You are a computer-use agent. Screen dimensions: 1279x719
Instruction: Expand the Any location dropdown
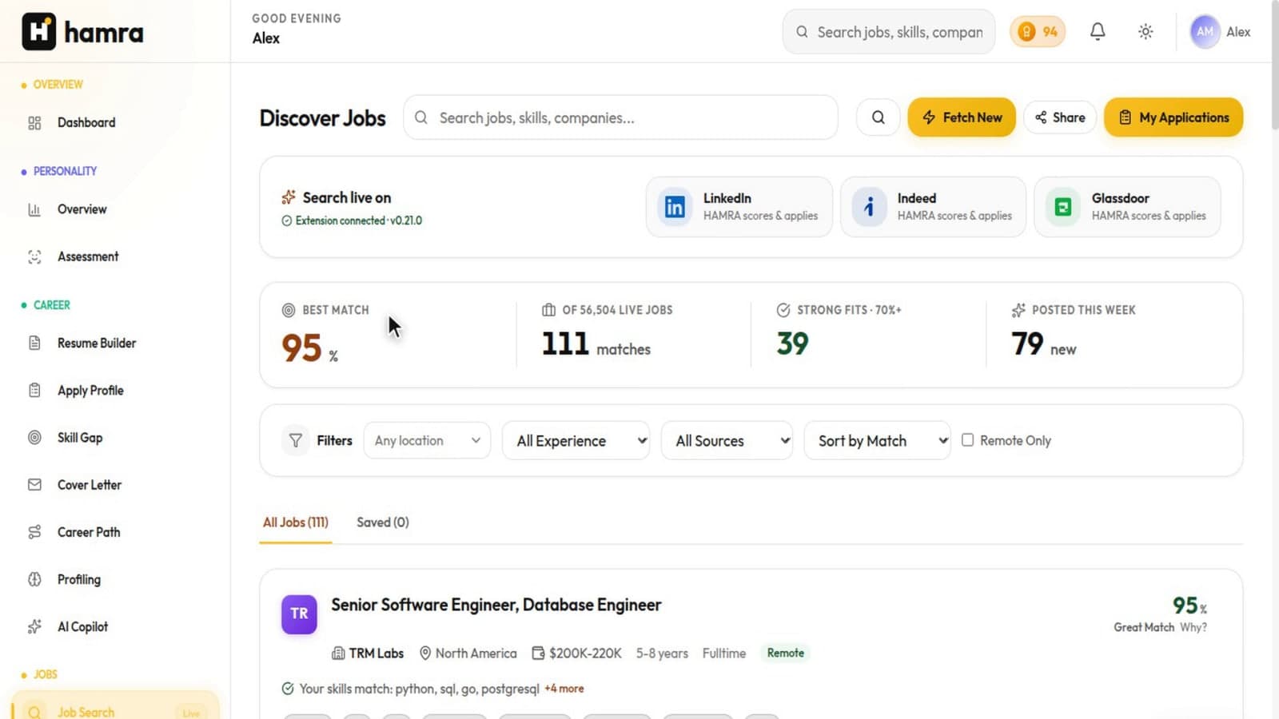point(428,440)
